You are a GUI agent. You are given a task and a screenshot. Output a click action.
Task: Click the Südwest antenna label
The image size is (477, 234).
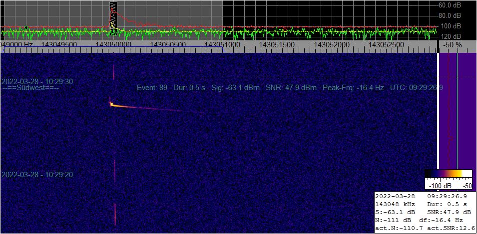[30, 88]
